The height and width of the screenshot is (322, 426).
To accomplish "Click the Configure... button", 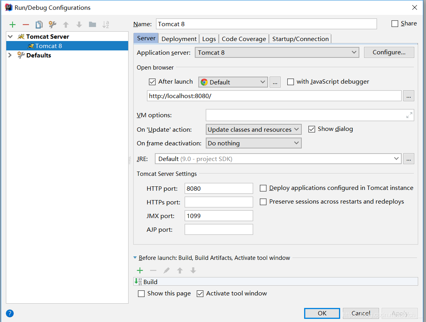I will pyautogui.click(x=389, y=52).
